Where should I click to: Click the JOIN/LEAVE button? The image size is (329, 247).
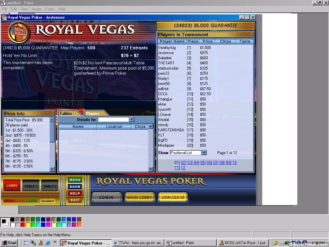[x=173, y=197]
